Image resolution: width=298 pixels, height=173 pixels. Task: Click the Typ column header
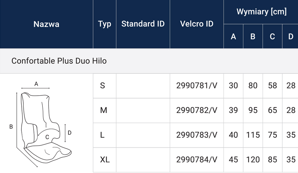pyautogui.click(x=105, y=24)
